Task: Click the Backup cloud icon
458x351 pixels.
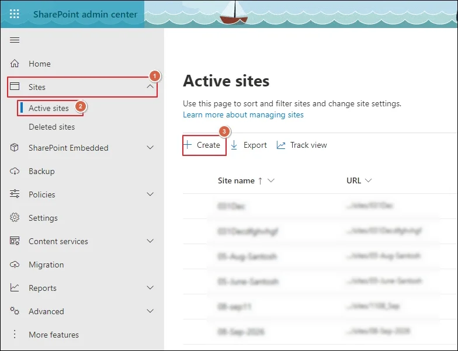Action: click(x=15, y=171)
